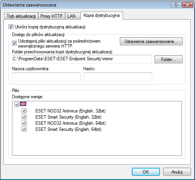
Task: Switch to the LAN tab
Action: click(x=72, y=16)
